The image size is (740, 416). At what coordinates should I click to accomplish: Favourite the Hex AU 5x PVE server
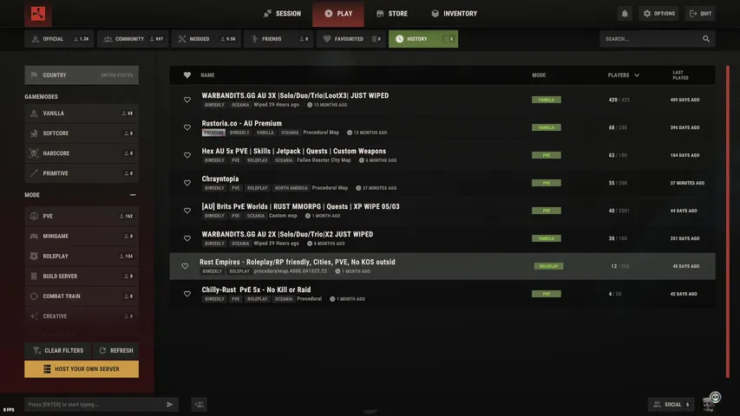pos(187,155)
